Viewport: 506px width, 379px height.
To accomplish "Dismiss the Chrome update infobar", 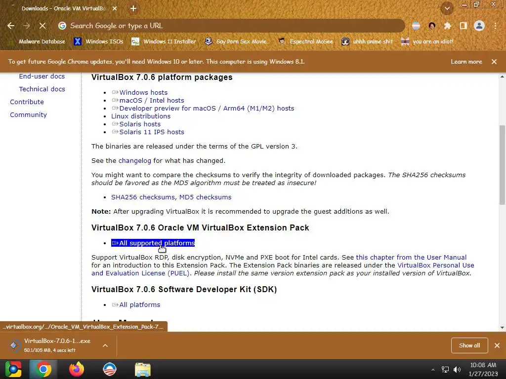I will (494, 62).
